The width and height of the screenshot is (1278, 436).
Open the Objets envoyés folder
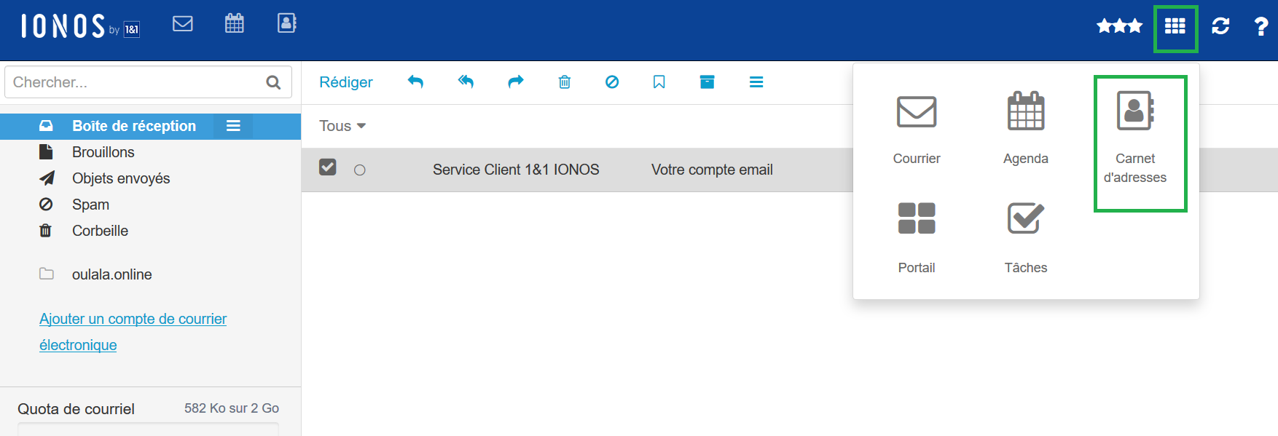[x=121, y=178]
